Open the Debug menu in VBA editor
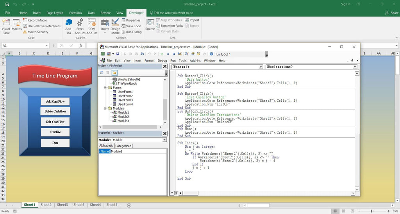400x214 pixels. (x=162, y=60)
